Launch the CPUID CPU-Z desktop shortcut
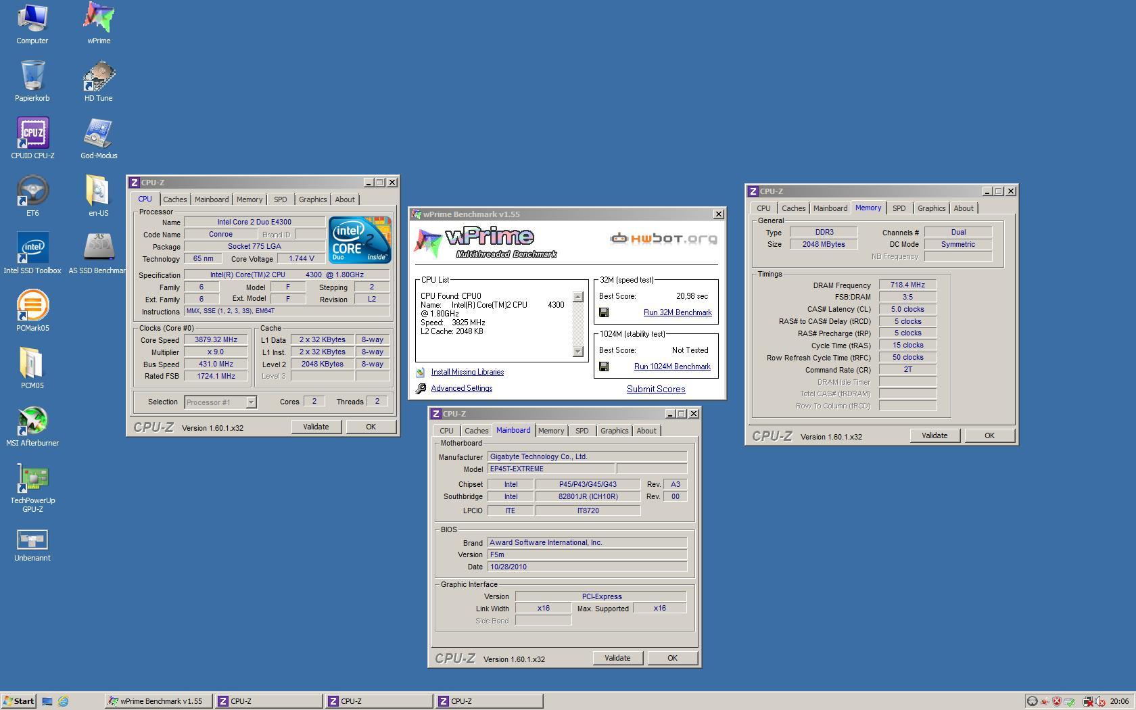The width and height of the screenshot is (1136, 710). [x=32, y=139]
